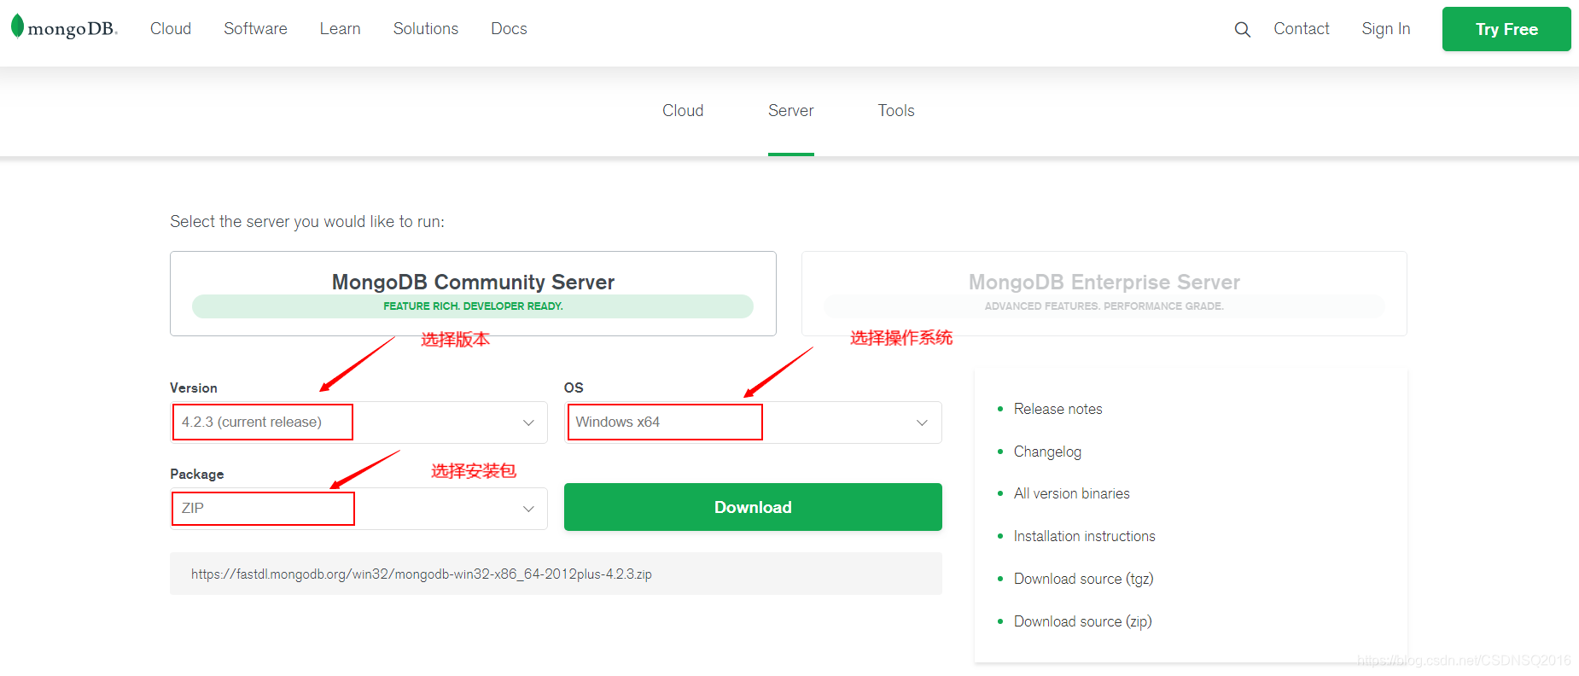The image size is (1579, 676).
Task: Click the Download source (zip) link
Action: click(x=1083, y=621)
